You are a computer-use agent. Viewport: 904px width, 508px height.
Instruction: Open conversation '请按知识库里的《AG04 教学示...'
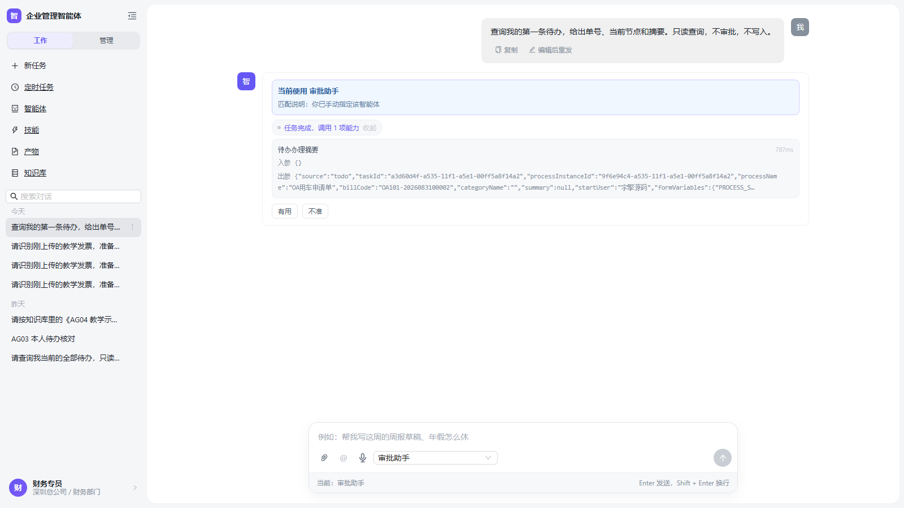pos(73,319)
